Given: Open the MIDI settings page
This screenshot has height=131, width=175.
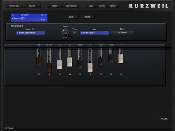Looking at the screenshot, I should coord(91,6).
